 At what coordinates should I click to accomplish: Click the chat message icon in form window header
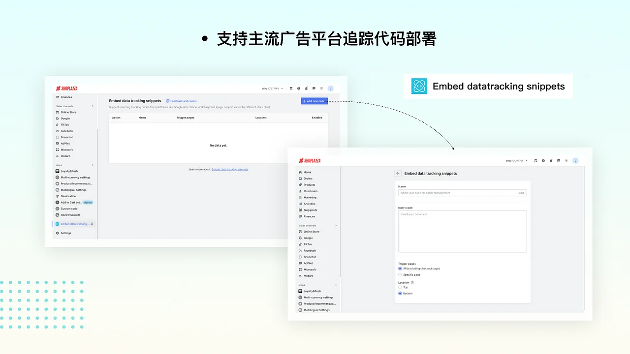pos(559,161)
